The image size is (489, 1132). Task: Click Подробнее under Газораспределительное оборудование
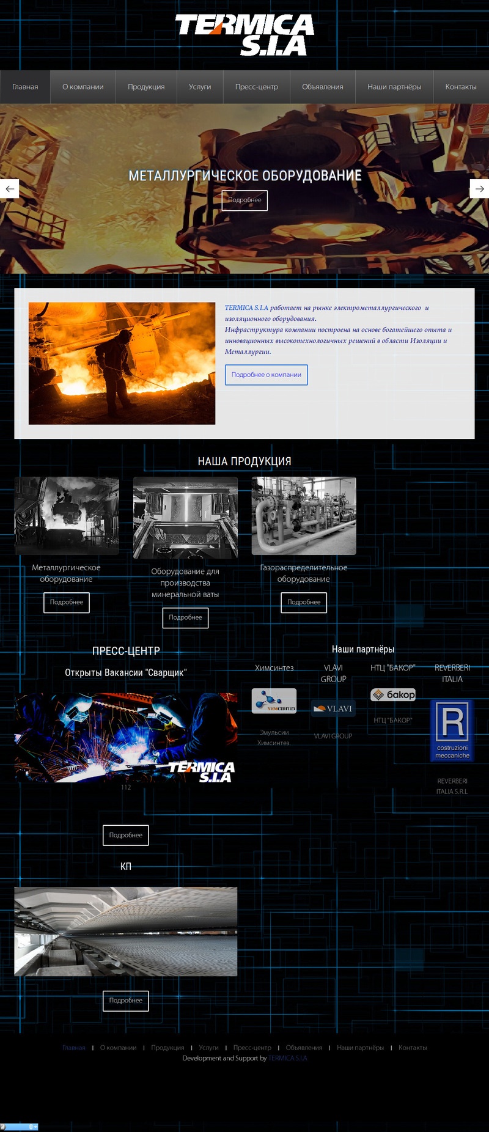(x=304, y=603)
